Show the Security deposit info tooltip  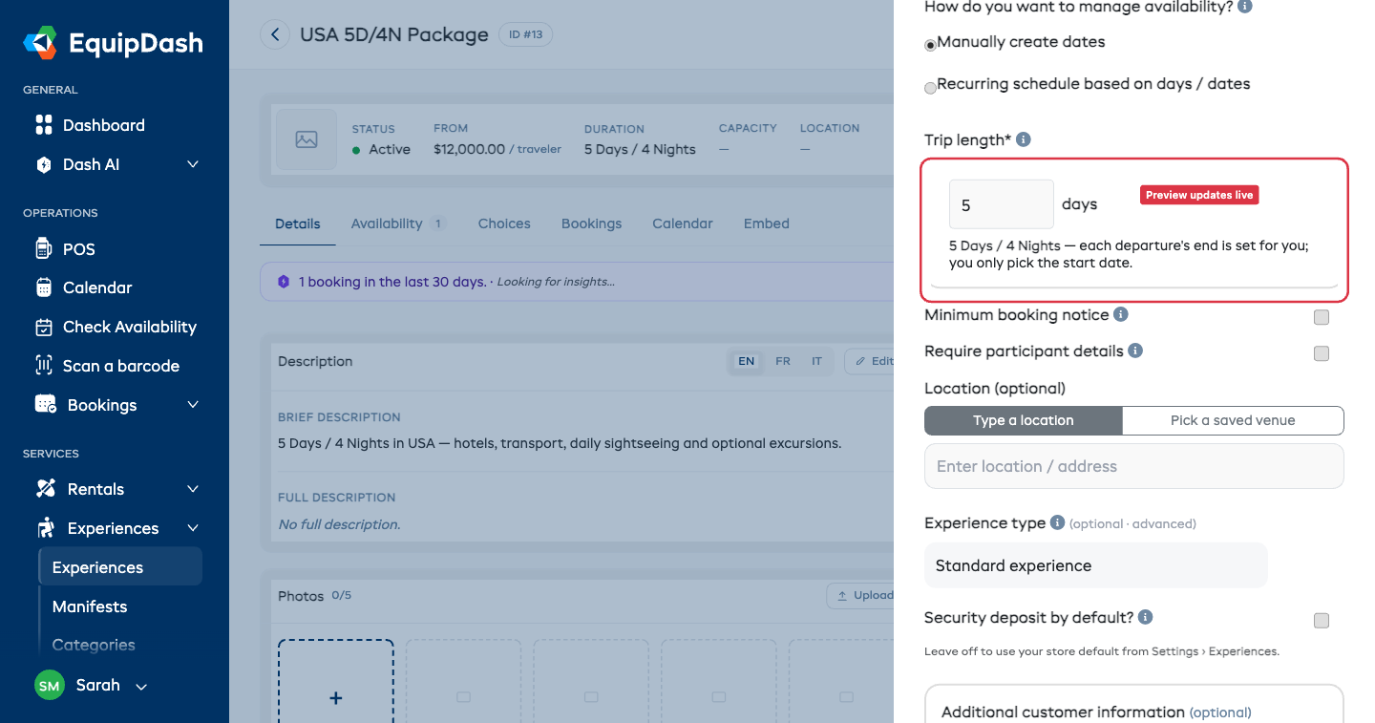click(1146, 617)
